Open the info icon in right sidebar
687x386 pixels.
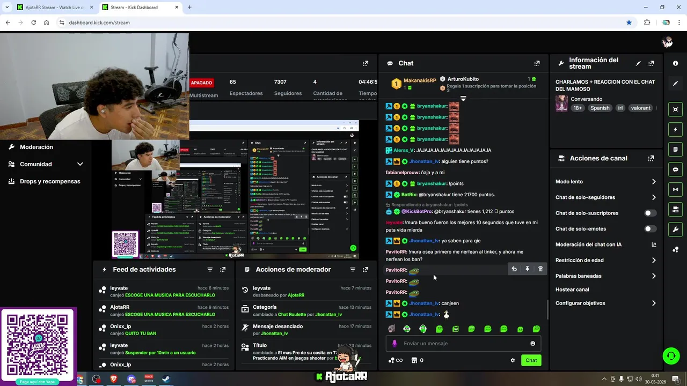point(675,63)
